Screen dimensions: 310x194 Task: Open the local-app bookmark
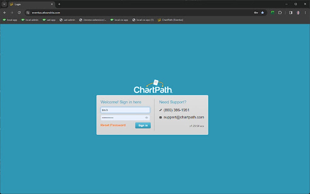(x=10, y=20)
